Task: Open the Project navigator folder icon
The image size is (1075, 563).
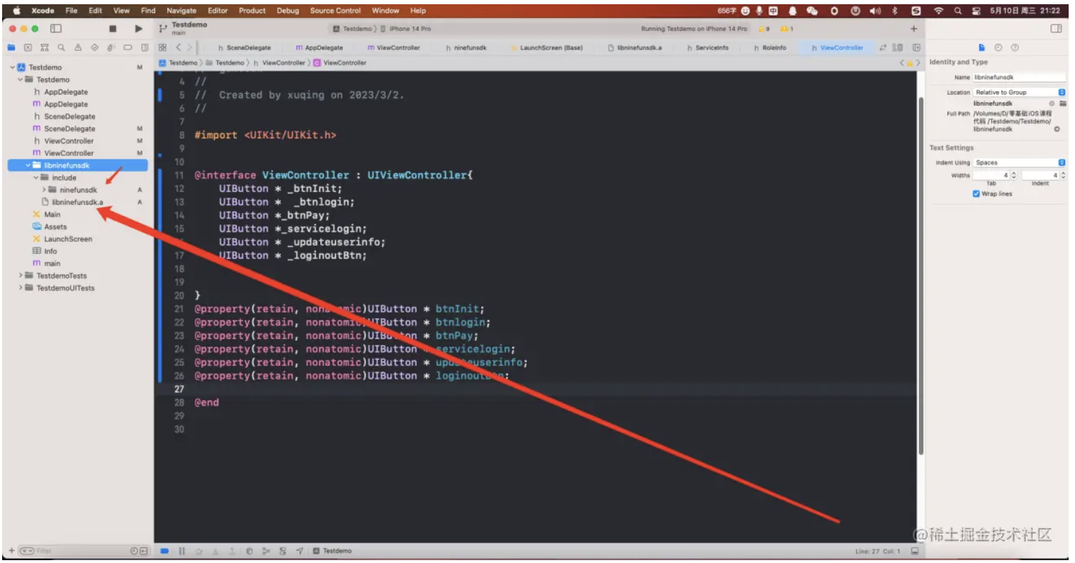Action: pos(11,47)
